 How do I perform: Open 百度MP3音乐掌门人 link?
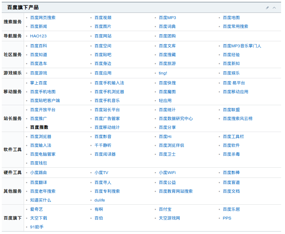[242, 46]
